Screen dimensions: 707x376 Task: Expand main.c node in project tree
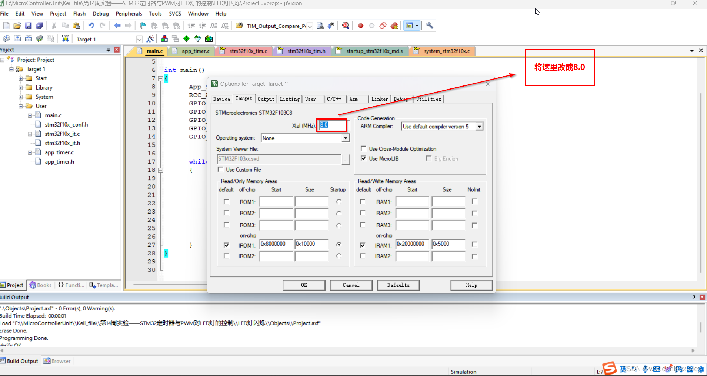30,115
